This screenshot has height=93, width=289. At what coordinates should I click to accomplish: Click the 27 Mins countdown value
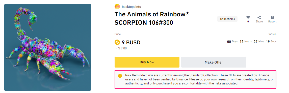tap(259, 42)
